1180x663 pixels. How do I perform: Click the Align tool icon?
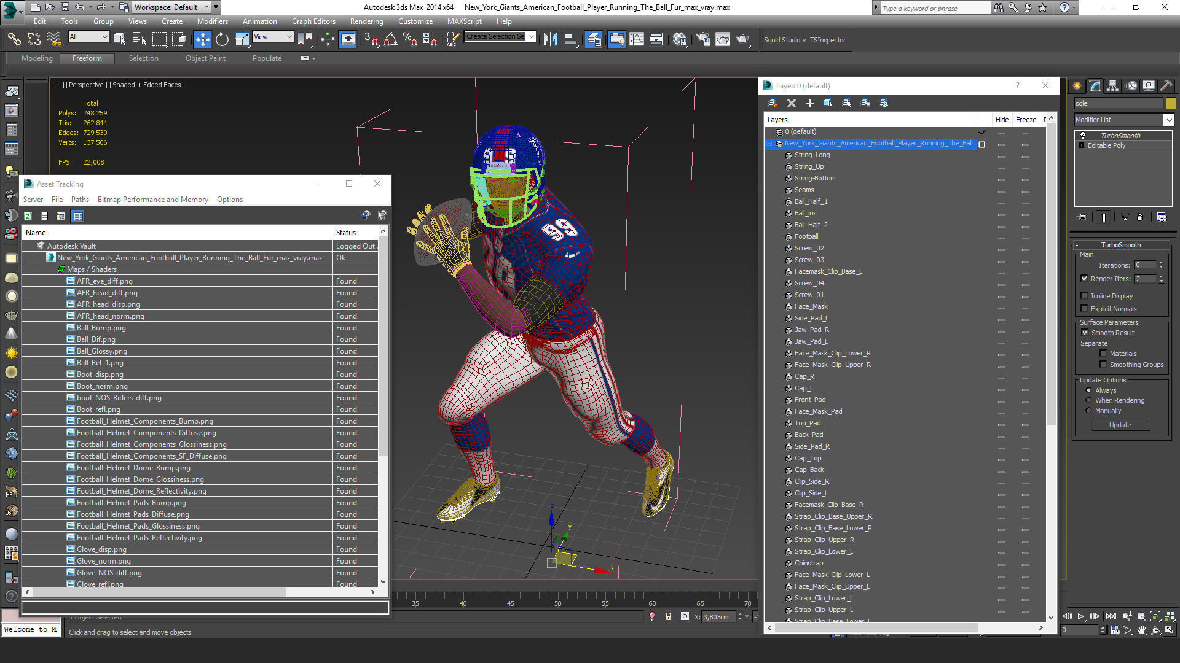[570, 40]
